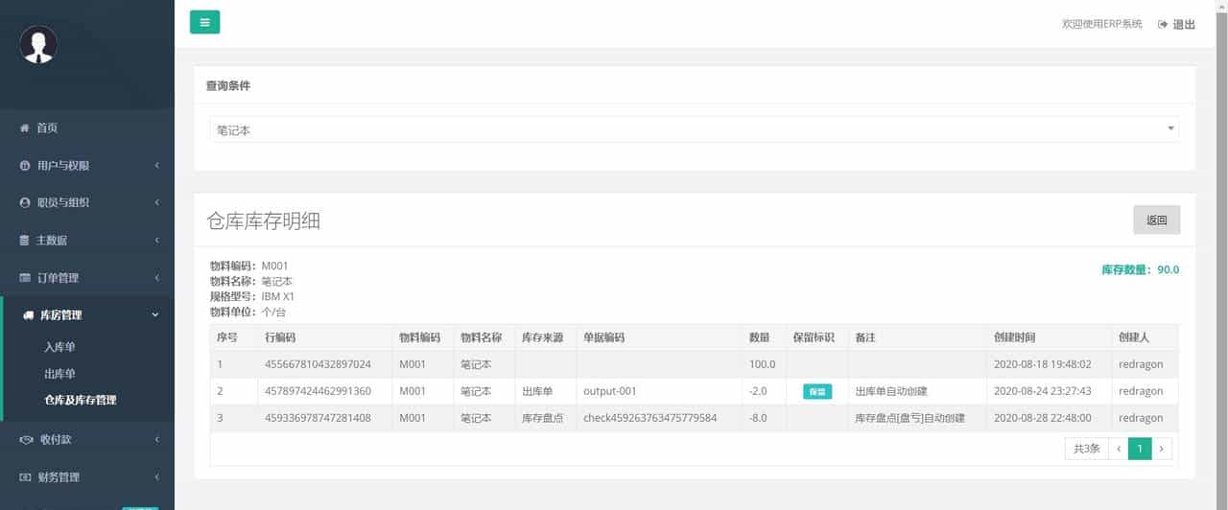Screen dimensions: 1228x510
Task: Click remark 出库单自动创建
Action: [891, 391]
